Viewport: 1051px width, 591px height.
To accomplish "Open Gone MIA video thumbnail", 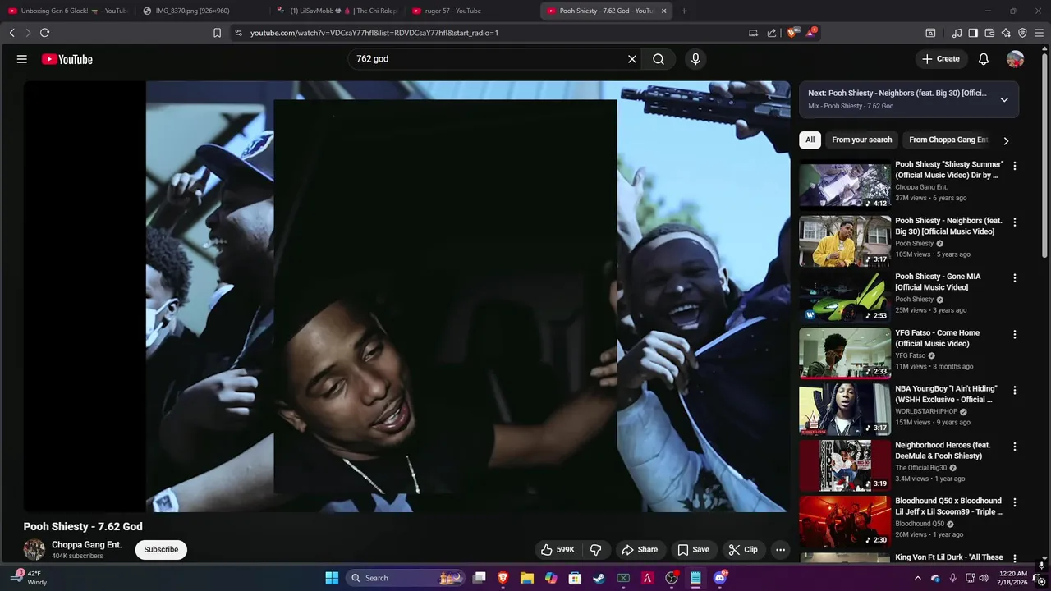I will point(845,297).
